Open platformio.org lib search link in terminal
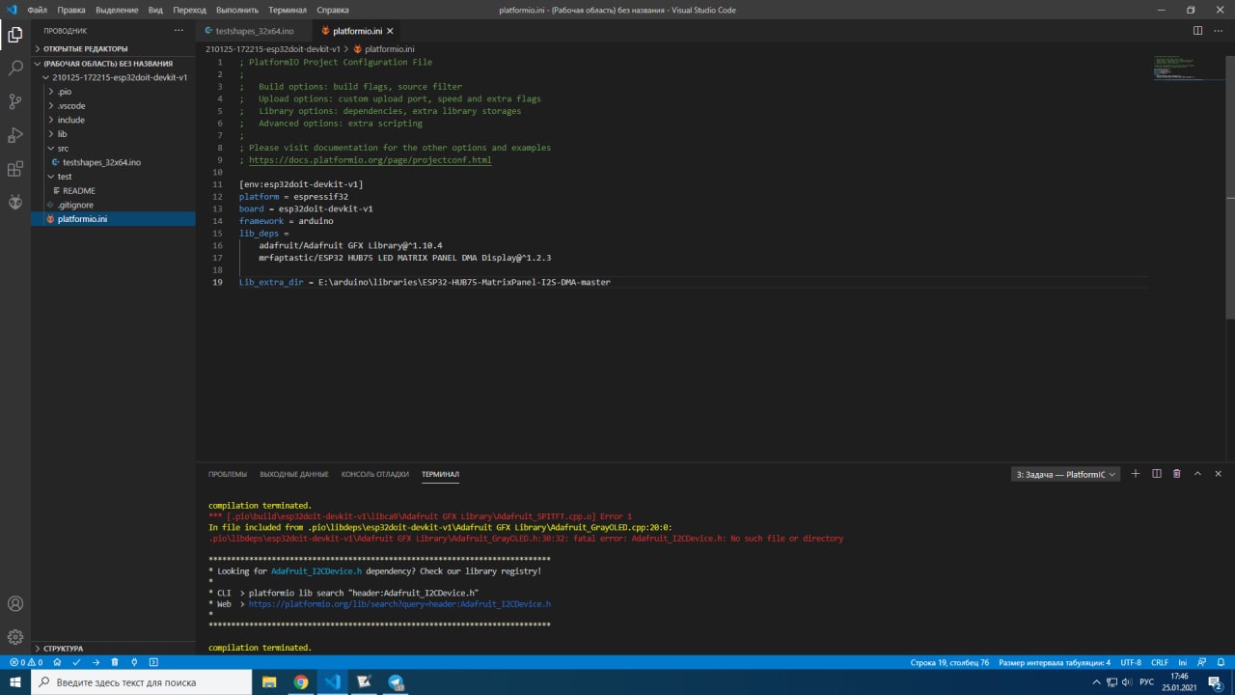The width and height of the screenshot is (1235, 695). (399, 604)
